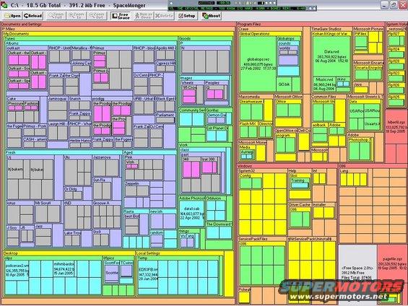Select the pagefile.sys file block
Image resolution: width=408 pixels, height=306 pixels.
tap(392, 263)
